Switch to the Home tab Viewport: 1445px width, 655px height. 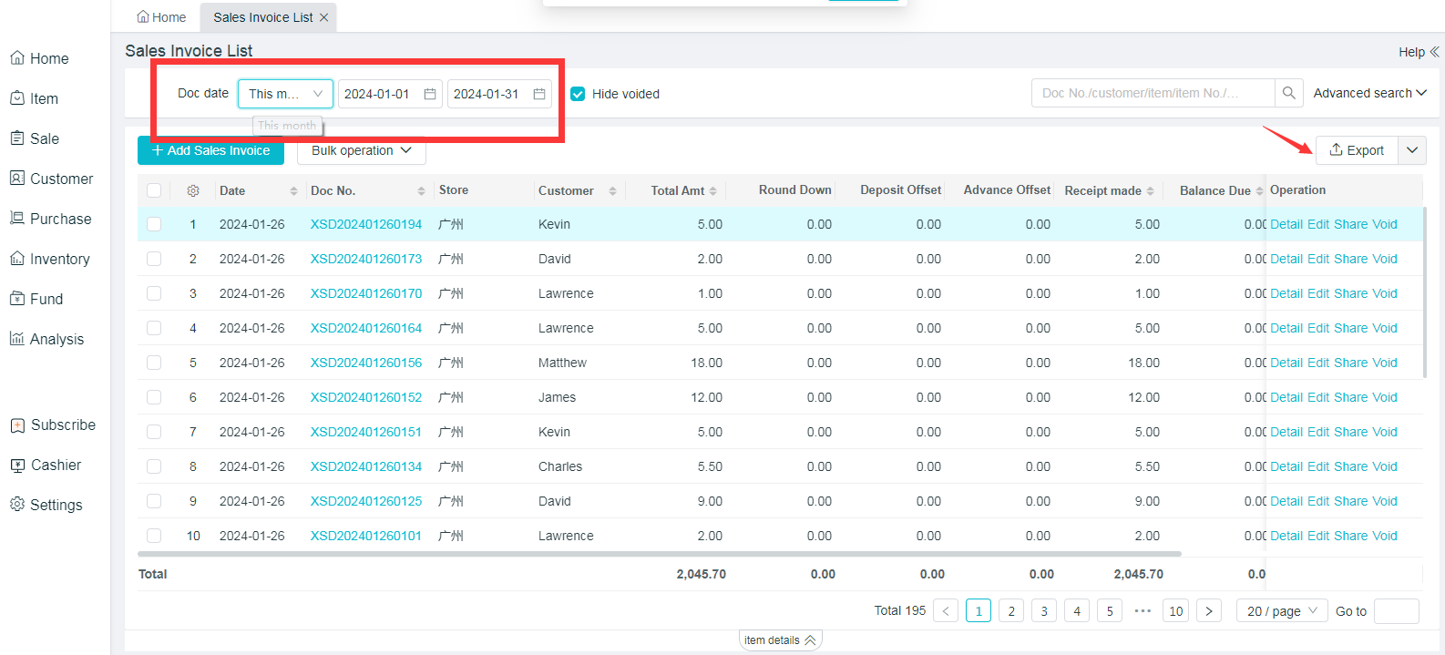[x=161, y=17]
